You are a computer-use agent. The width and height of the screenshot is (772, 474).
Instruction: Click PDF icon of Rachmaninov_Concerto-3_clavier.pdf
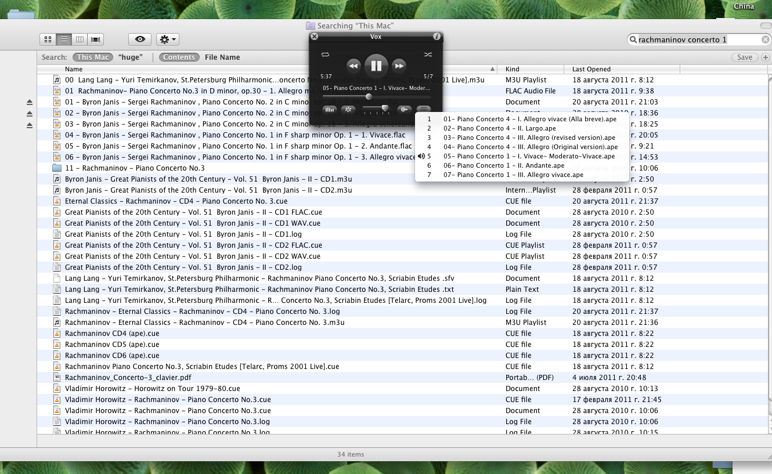(x=57, y=378)
